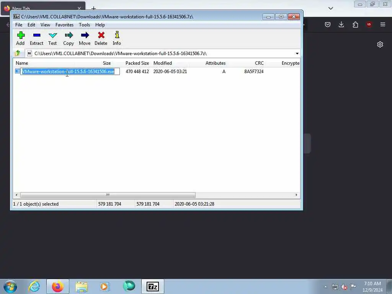Click the green globe taskbar application icon
This screenshot has height=294, width=392.
pyautogui.click(x=129, y=286)
